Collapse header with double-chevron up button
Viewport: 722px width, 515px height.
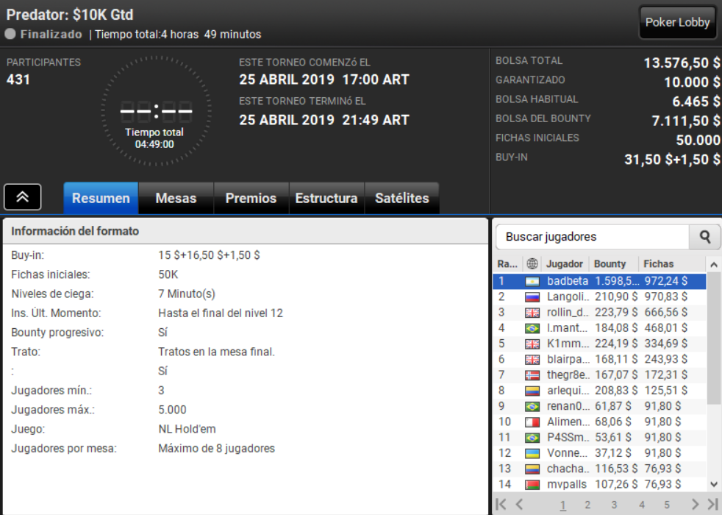point(23,197)
